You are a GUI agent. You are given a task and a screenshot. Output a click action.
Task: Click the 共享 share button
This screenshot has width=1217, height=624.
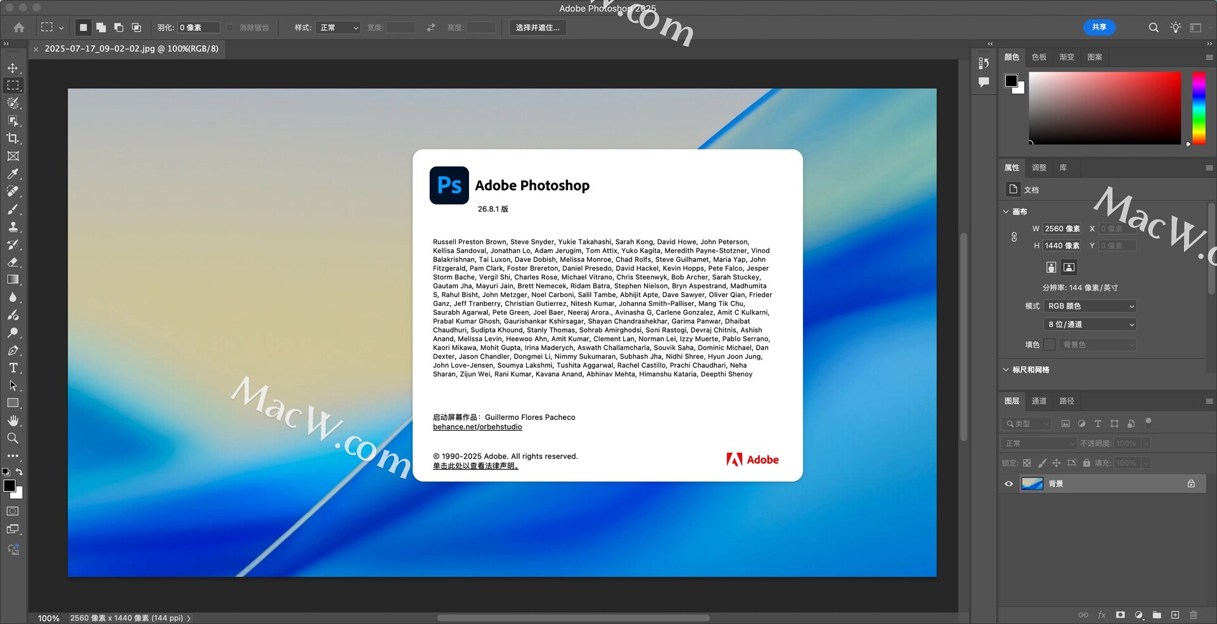point(1099,27)
